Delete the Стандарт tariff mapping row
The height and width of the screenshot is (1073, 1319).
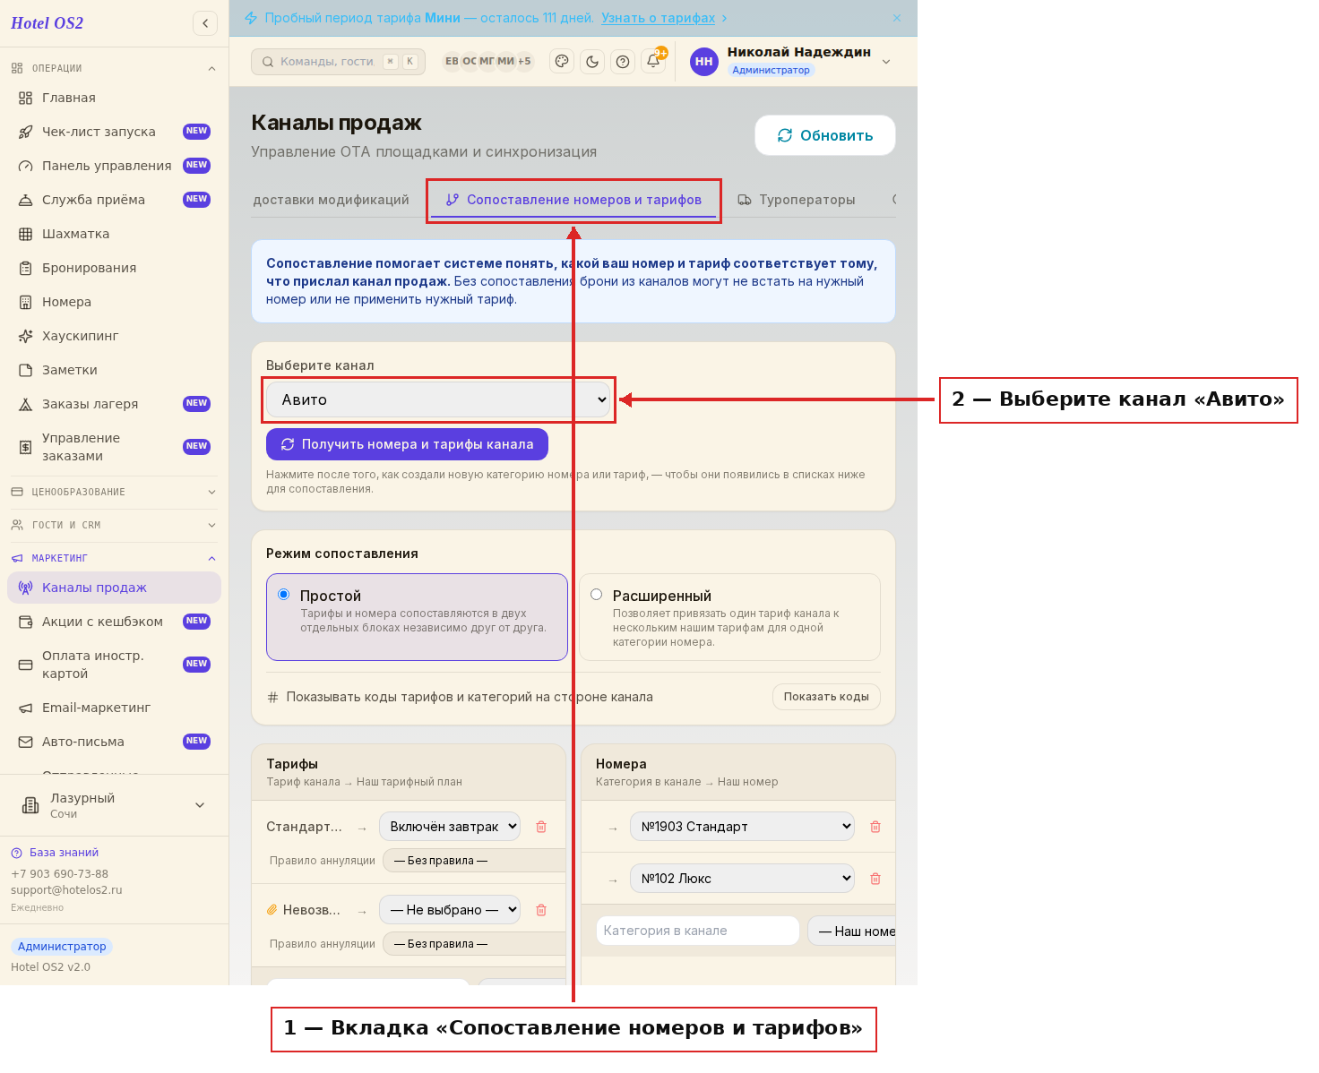[541, 827]
